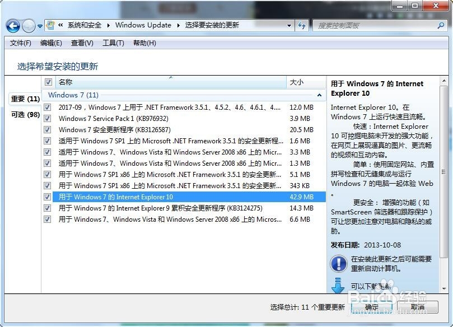The image size is (453, 327).
Task: Toggle the select-all checkbox in header
Action: tap(48, 82)
